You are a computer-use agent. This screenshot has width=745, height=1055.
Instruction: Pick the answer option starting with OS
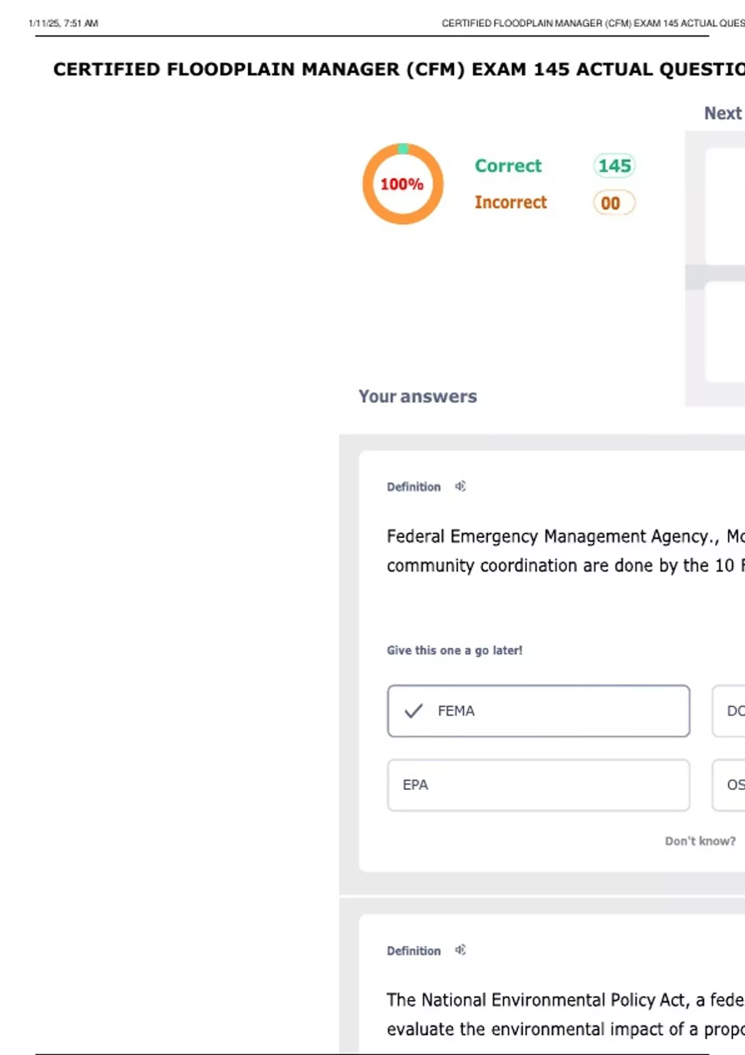(730, 785)
